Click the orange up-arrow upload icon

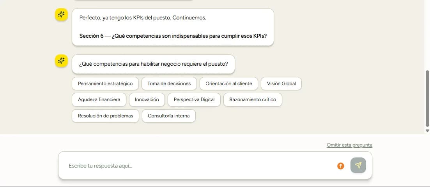tap(341, 166)
